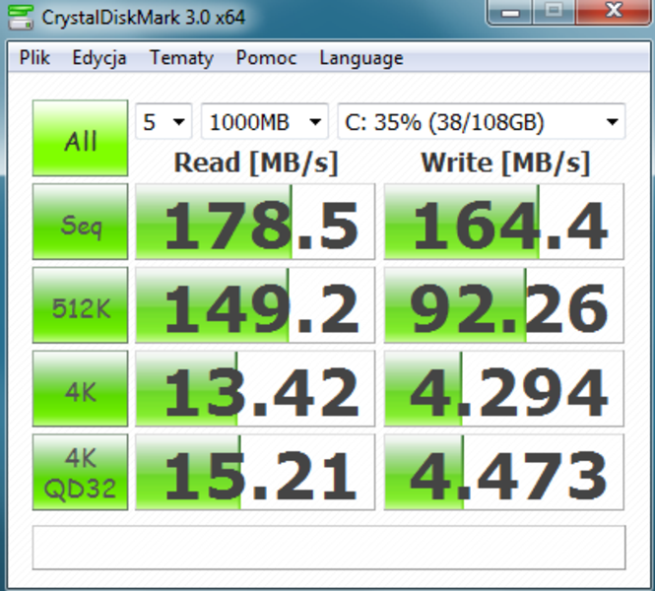The image size is (655, 591).
Task: Open the Pomoc menu
Action: (x=266, y=58)
